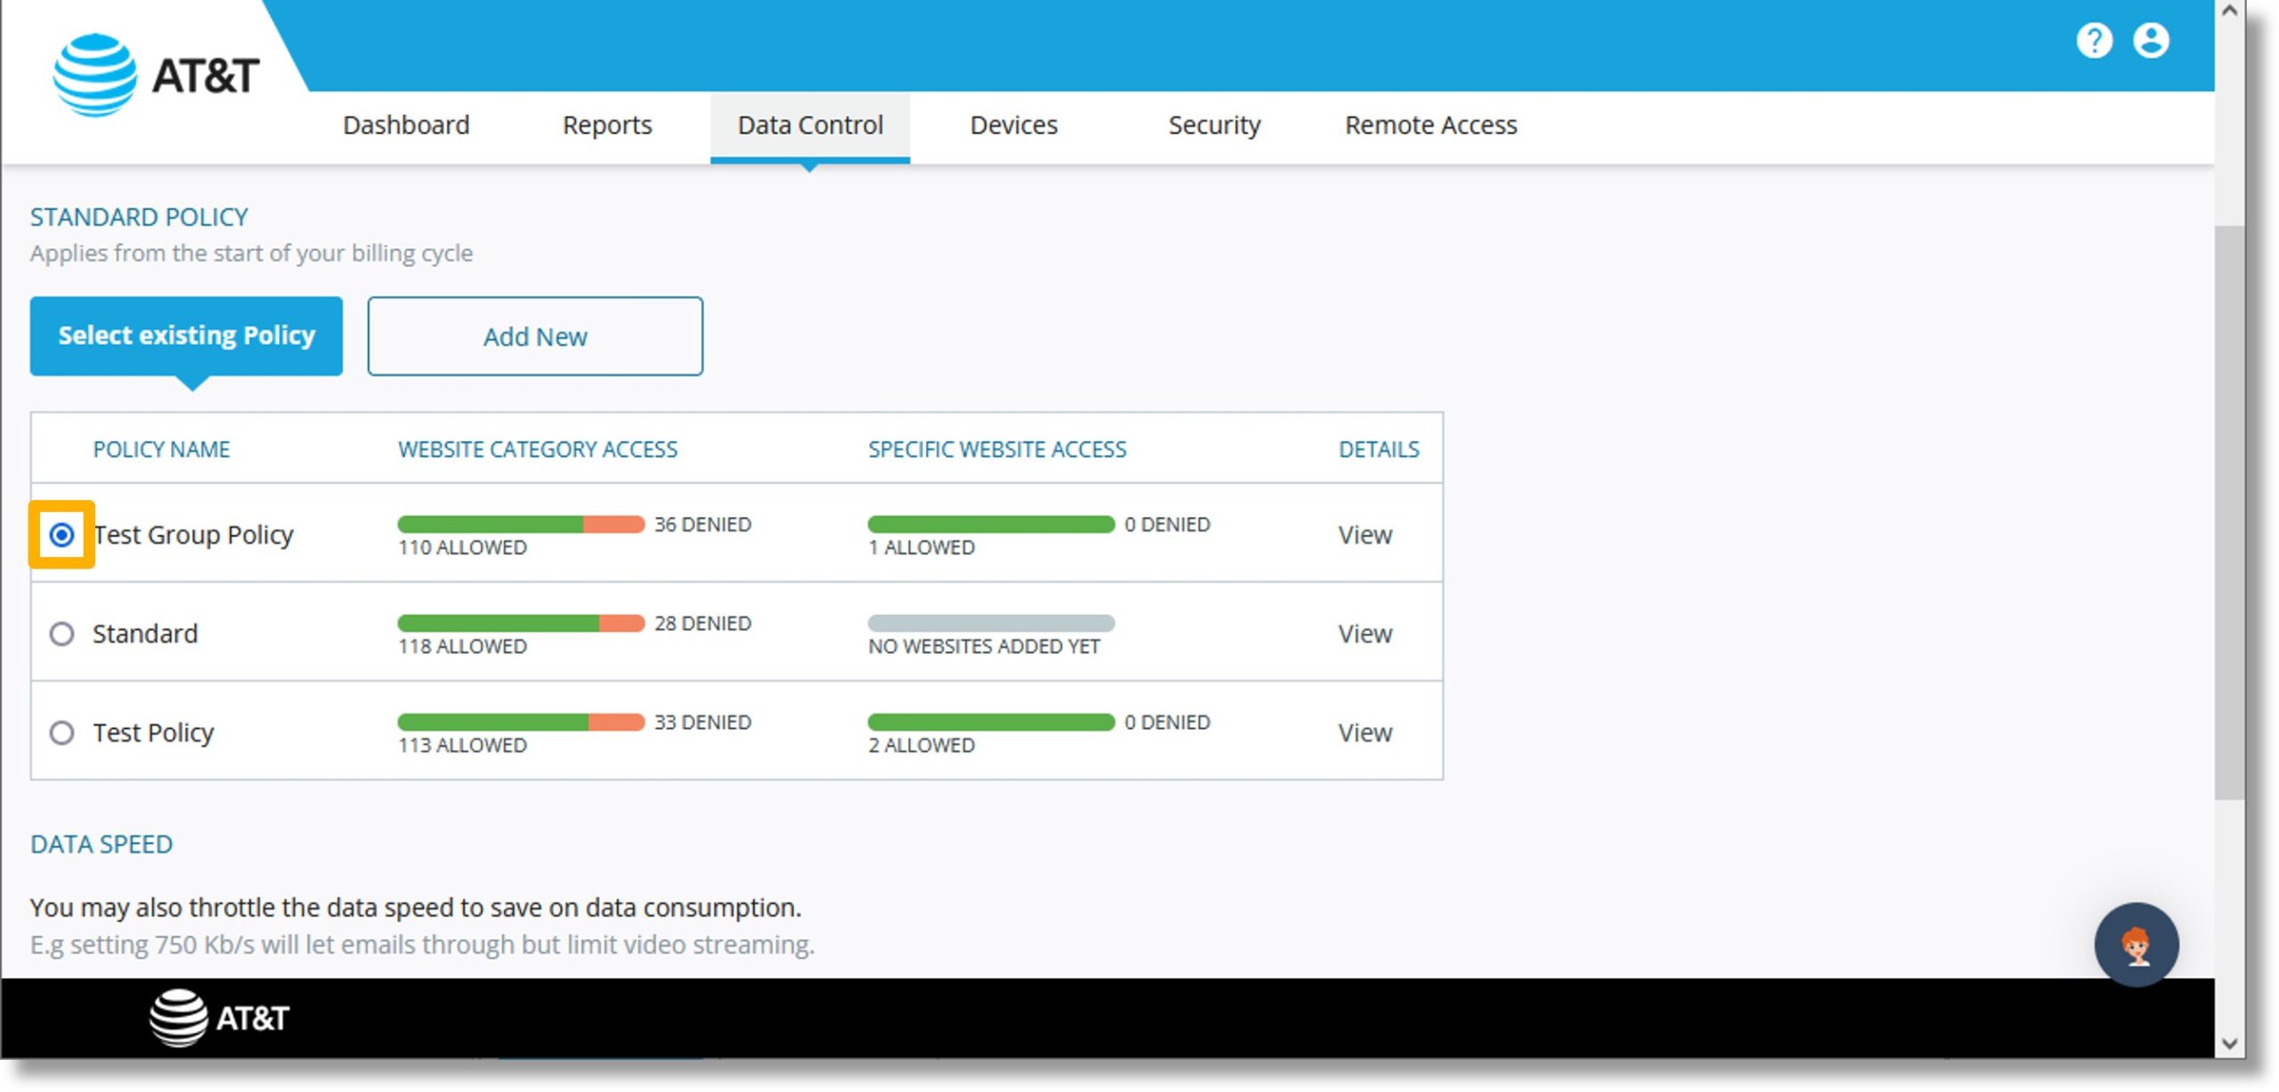Click Standard policy category access bar
This screenshot has width=2279, height=1092.
521,623
